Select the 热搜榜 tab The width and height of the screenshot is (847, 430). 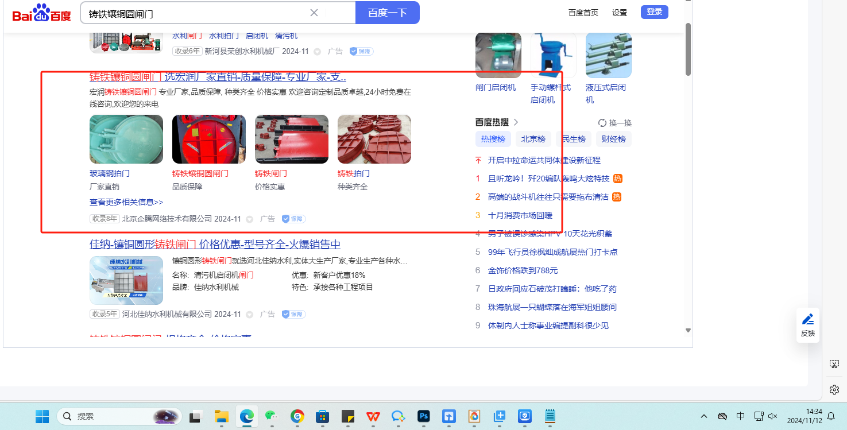(x=493, y=139)
